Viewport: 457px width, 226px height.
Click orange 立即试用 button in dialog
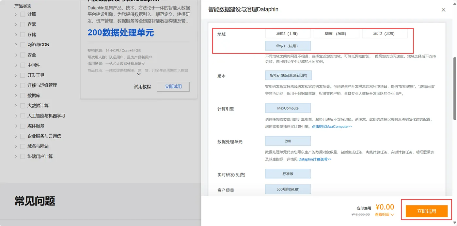click(427, 211)
